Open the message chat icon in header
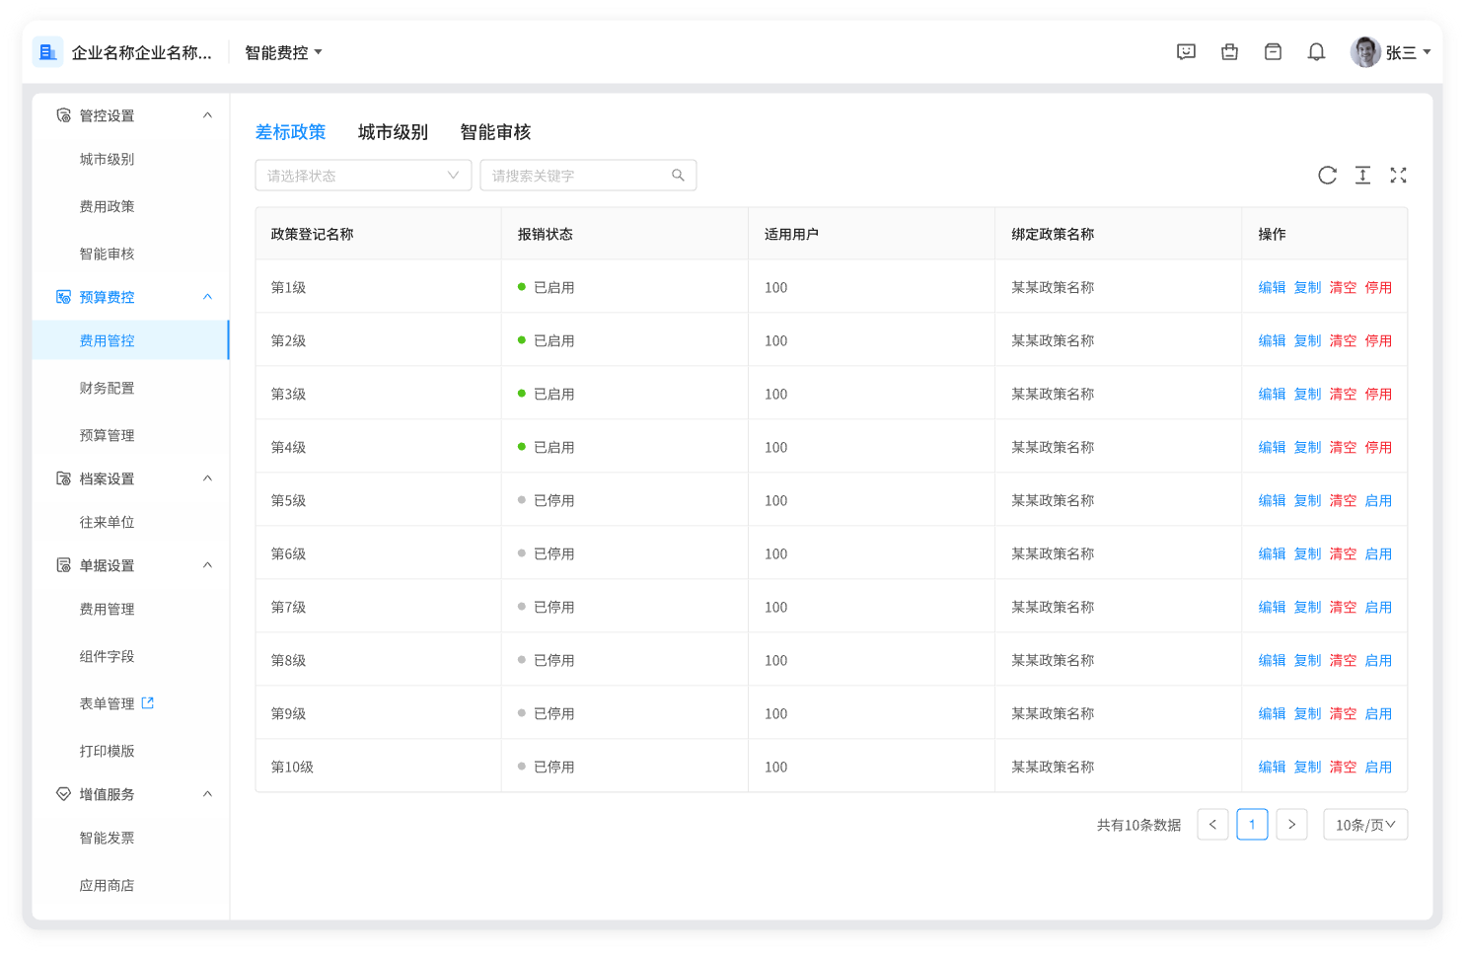The height and width of the screenshot is (954, 1465). (1186, 52)
